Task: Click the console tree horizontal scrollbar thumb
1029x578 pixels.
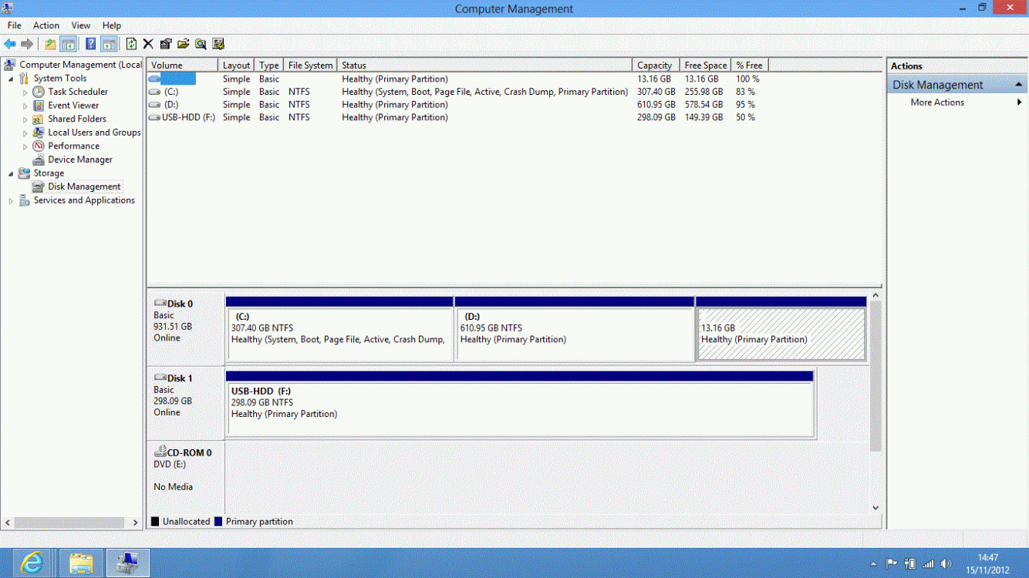Action: 69,523
